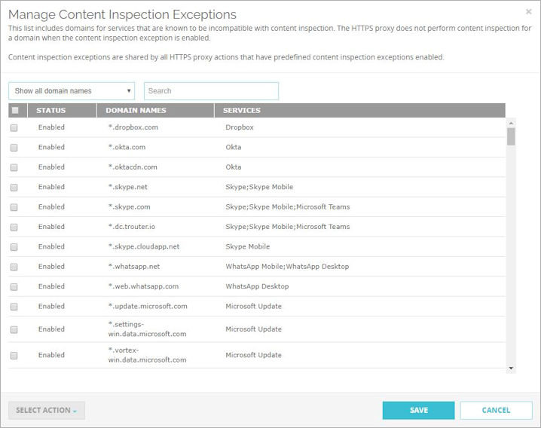The width and height of the screenshot is (541, 428).
Task: Check the *.skype.cloudapp.net row checkbox
Action: 14,247
